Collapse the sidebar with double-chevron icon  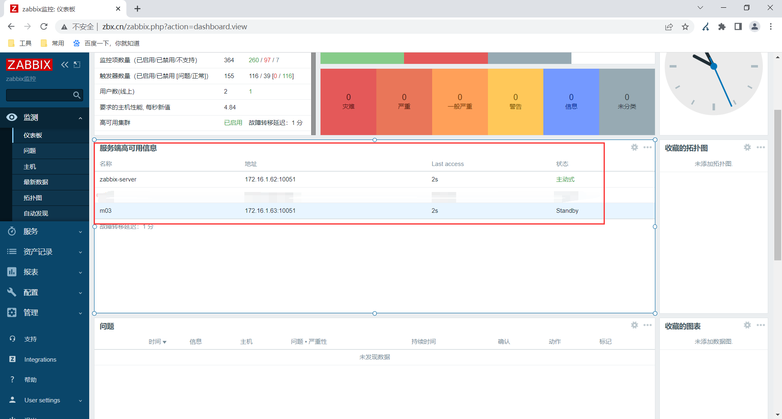65,65
